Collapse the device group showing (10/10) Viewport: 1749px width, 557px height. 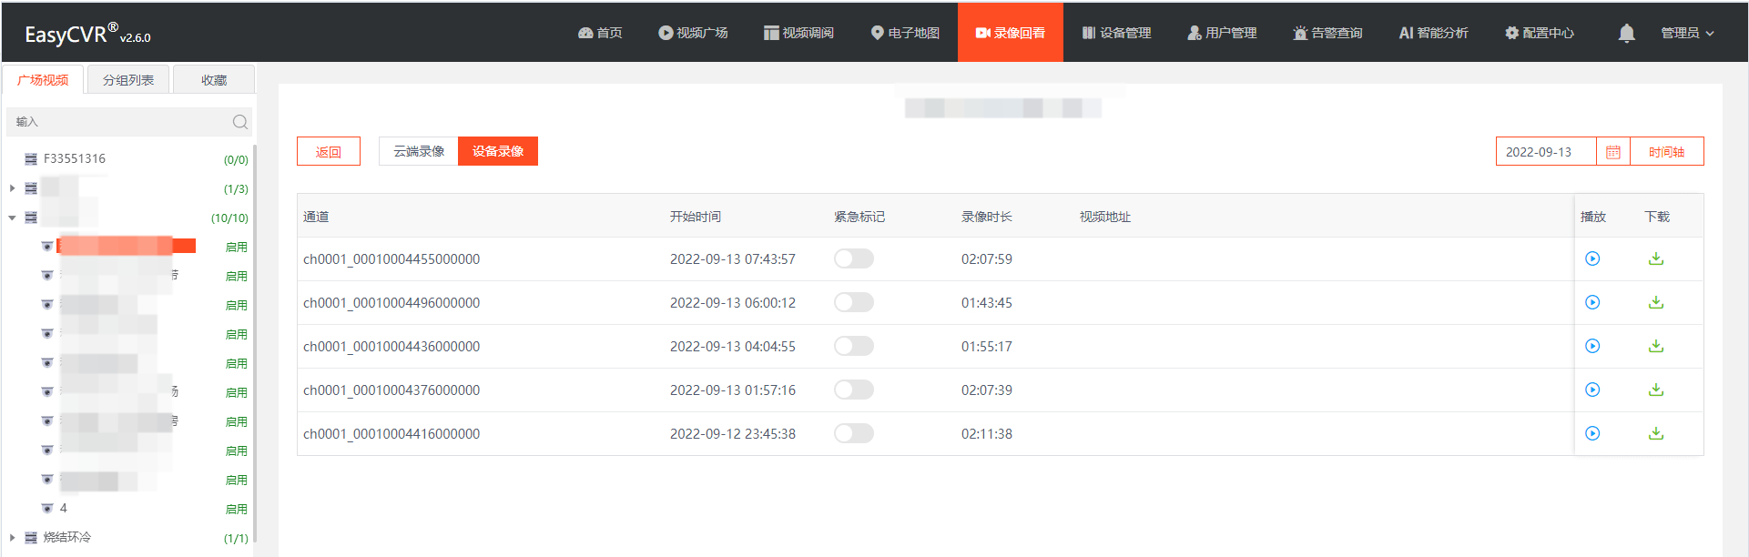[12, 218]
